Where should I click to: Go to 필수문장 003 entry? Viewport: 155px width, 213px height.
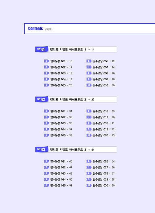61,73
